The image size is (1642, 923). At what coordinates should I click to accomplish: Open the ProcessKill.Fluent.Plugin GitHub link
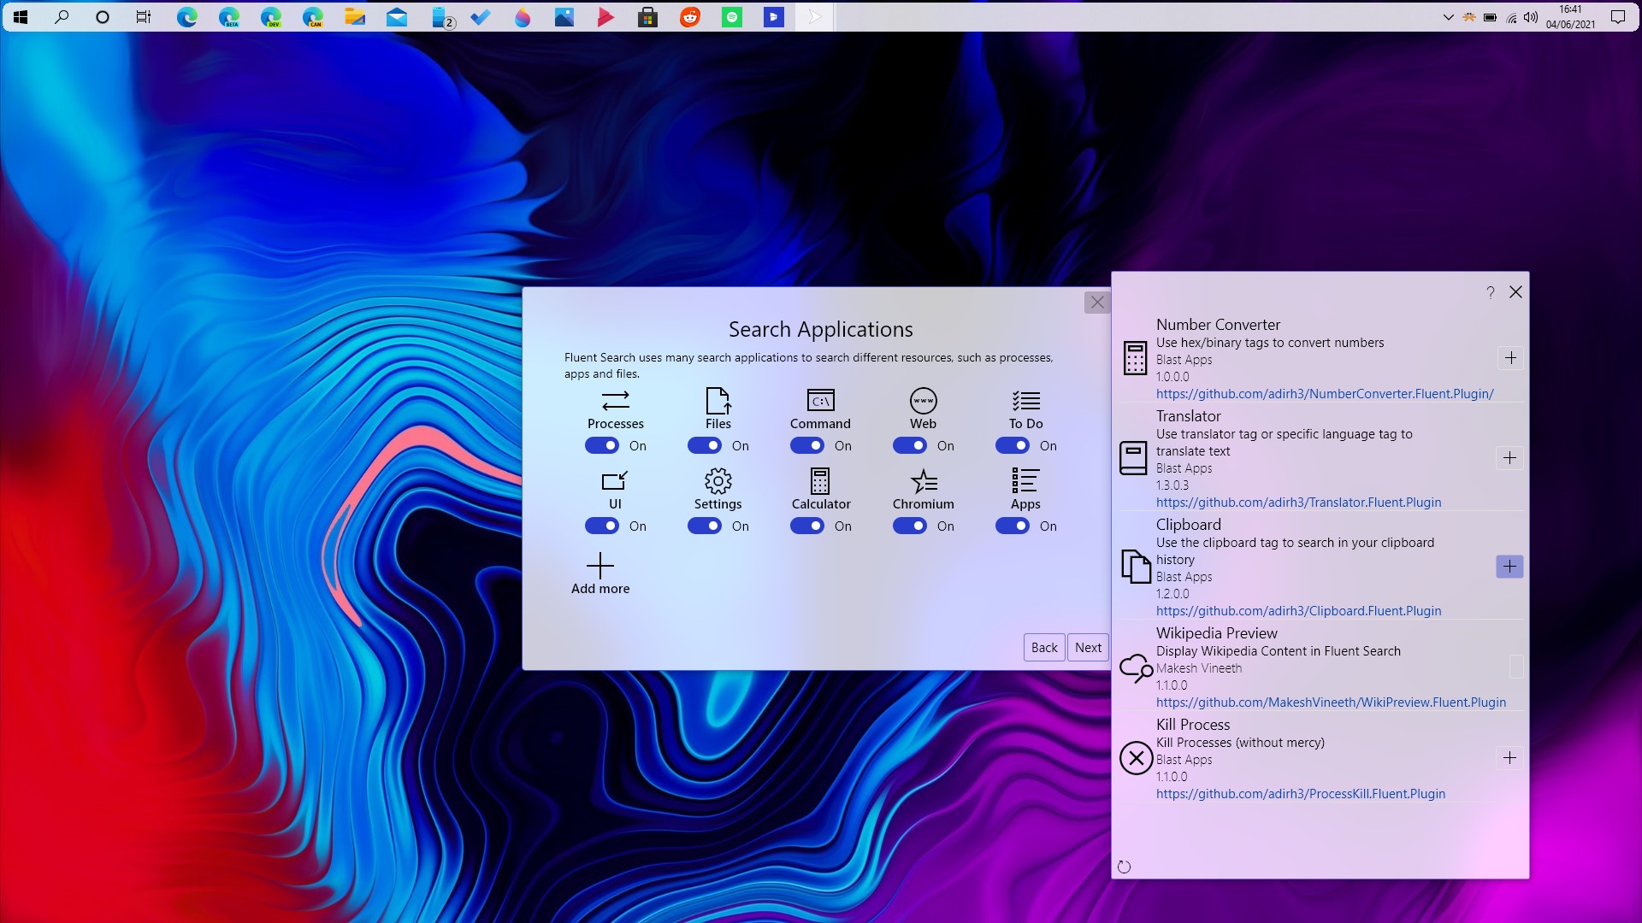(1301, 794)
